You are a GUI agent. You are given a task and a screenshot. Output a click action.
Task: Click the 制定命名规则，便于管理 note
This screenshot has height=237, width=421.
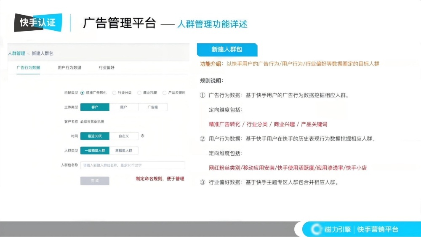(x=160, y=179)
